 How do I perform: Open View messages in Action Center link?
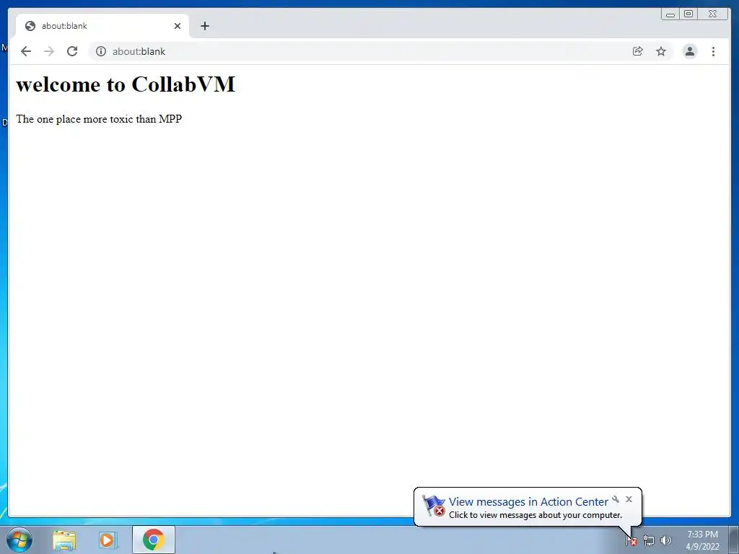click(x=528, y=502)
